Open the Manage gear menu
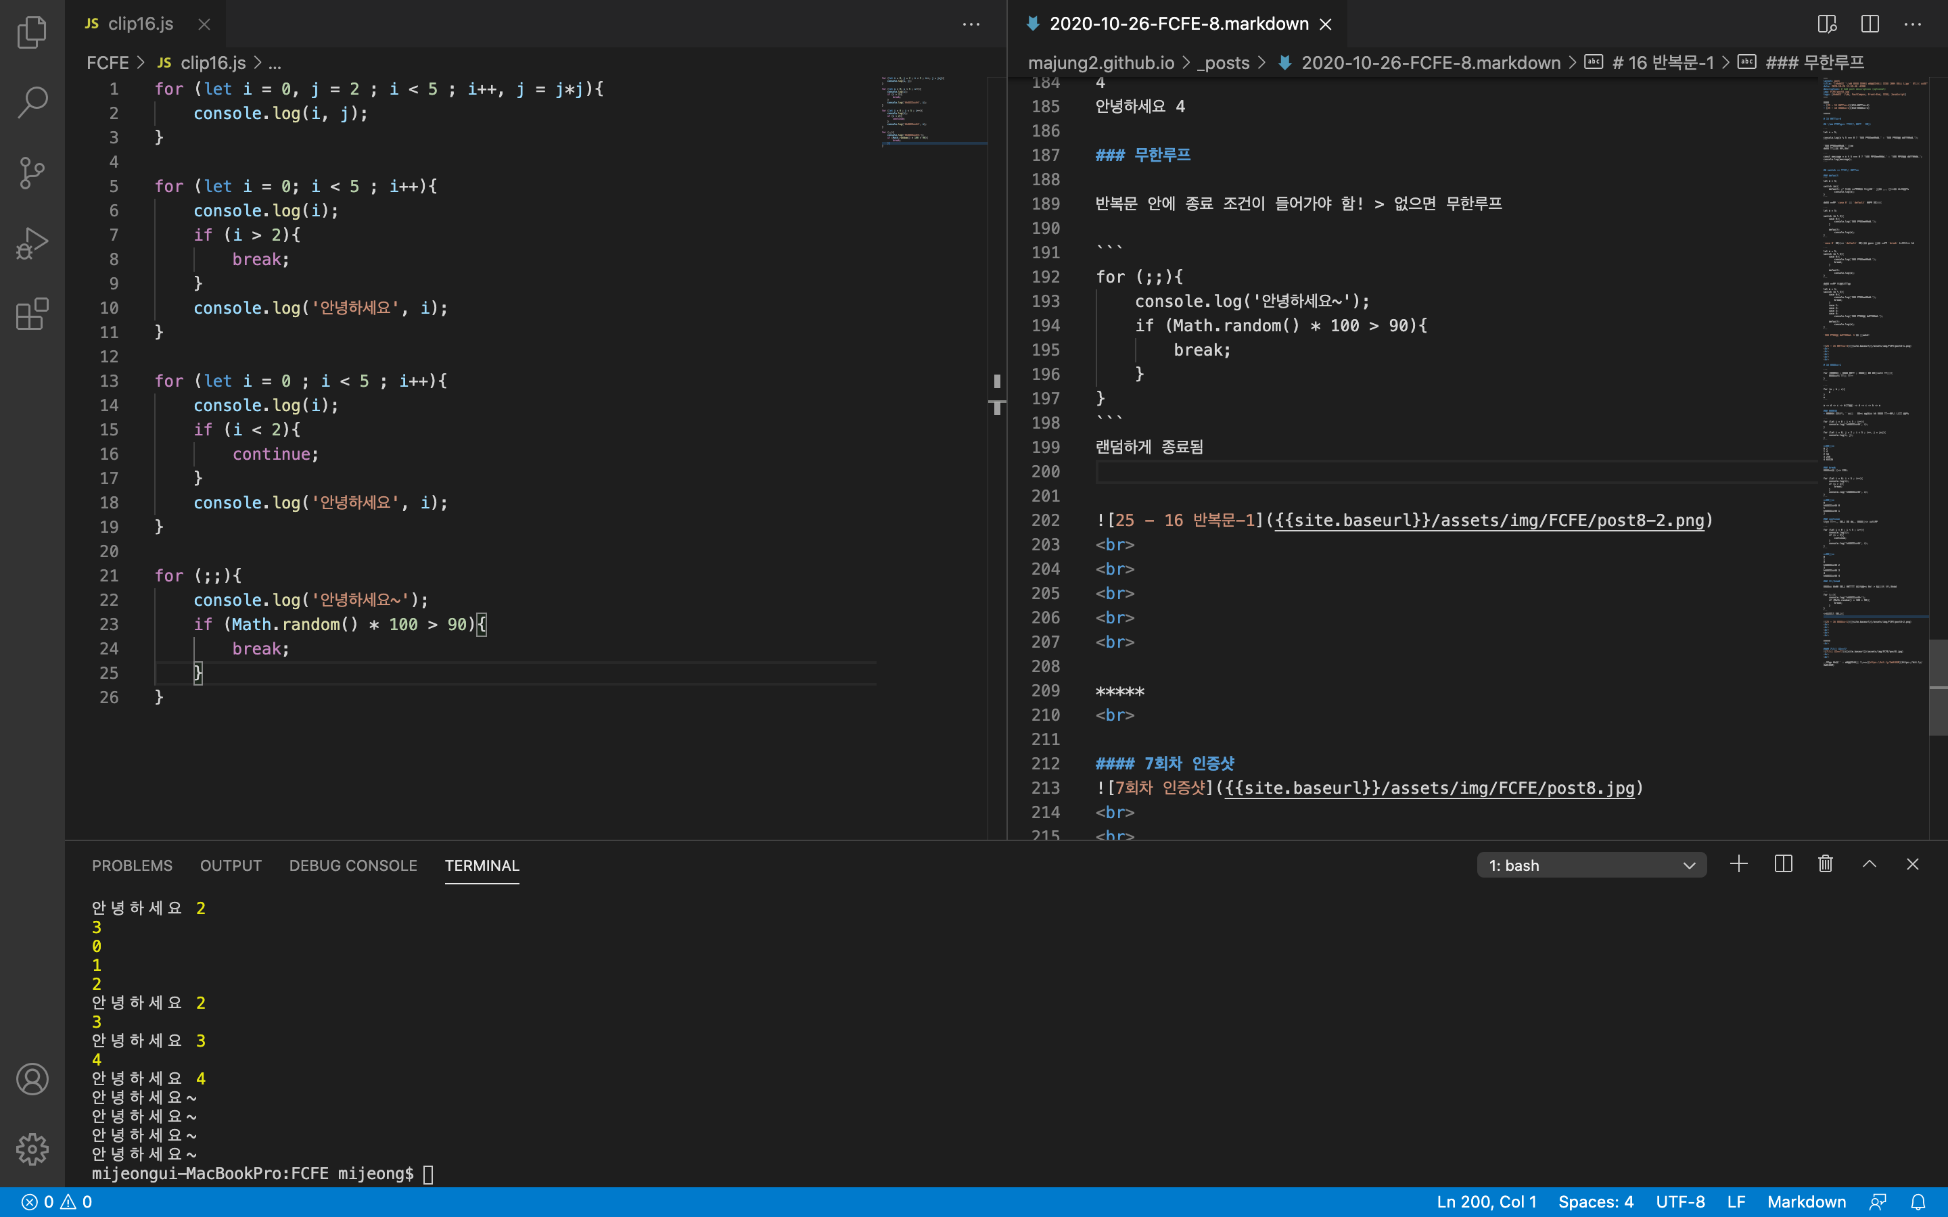 [x=32, y=1149]
